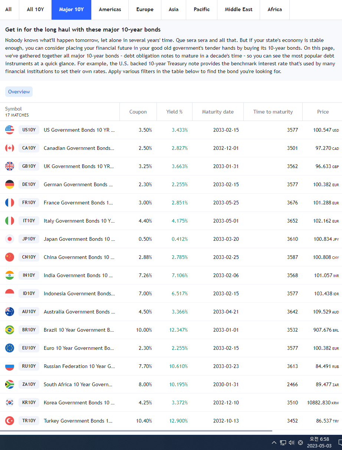The width and height of the screenshot is (342, 450).
Task: Open the Europe tab
Action: pos(145,10)
